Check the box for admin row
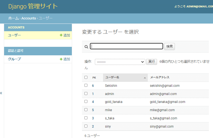The image size is (213, 138). coord(86,93)
